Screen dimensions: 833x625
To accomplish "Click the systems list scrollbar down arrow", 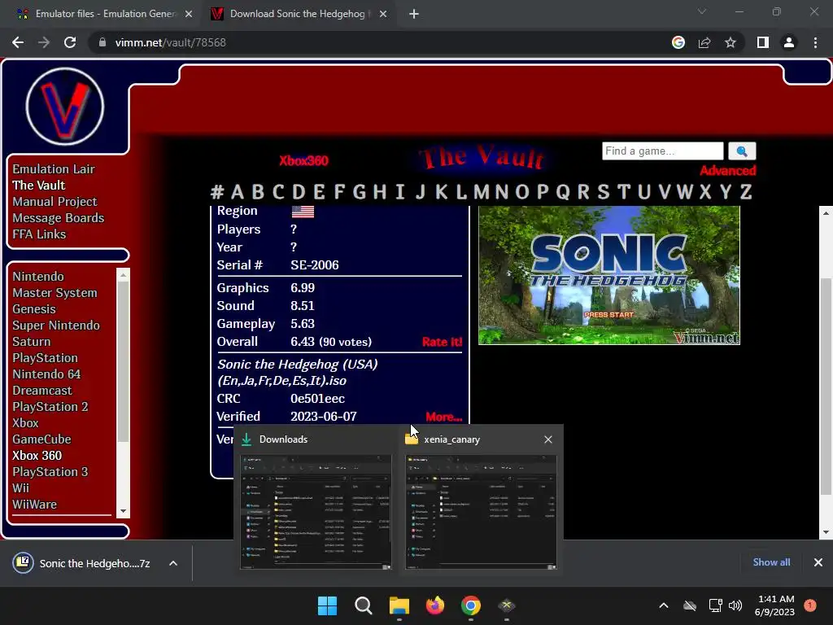I will click(124, 511).
